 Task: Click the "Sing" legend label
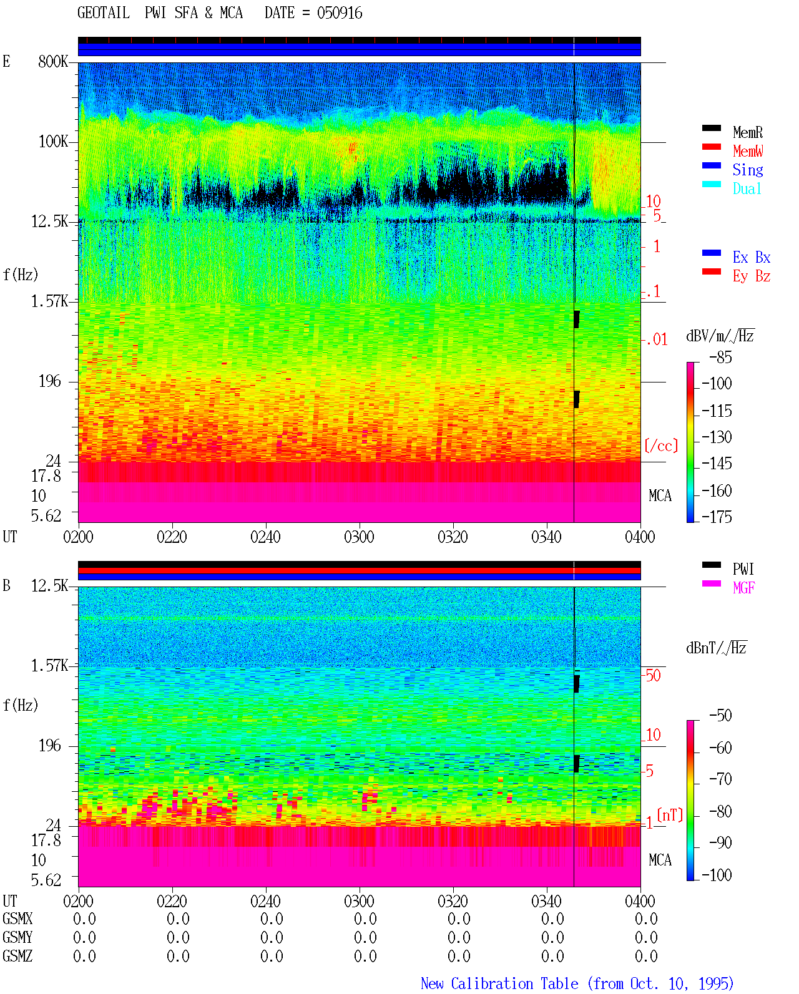748,170
